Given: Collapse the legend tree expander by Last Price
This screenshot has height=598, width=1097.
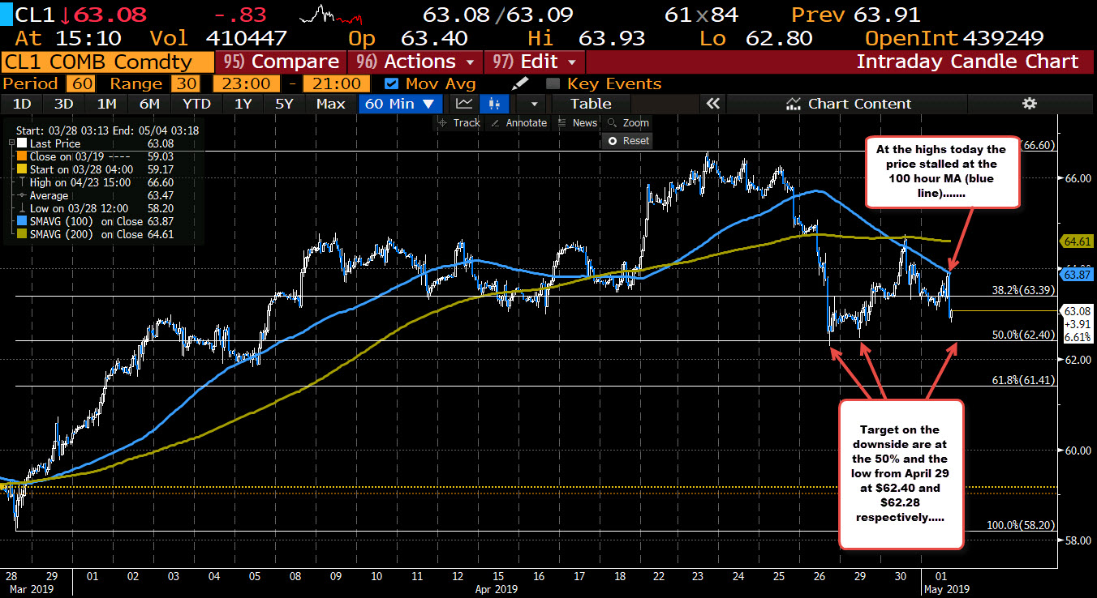Looking at the screenshot, I should 10,143.
